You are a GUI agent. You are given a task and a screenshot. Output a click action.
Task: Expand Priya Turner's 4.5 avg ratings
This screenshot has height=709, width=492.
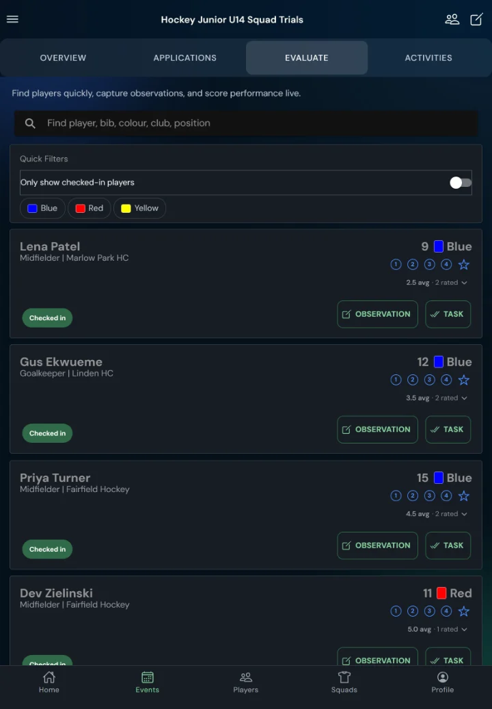click(x=437, y=514)
